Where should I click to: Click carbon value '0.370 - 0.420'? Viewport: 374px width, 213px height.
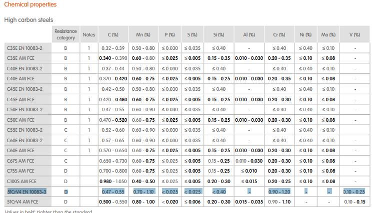[113, 78]
